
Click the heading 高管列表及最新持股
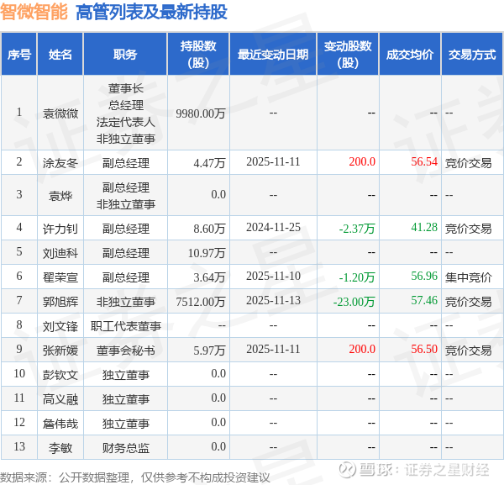(151, 13)
